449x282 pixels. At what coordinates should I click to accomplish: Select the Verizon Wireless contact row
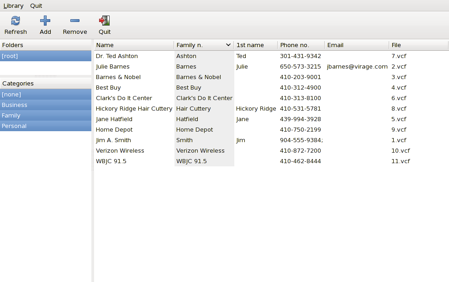click(x=271, y=151)
